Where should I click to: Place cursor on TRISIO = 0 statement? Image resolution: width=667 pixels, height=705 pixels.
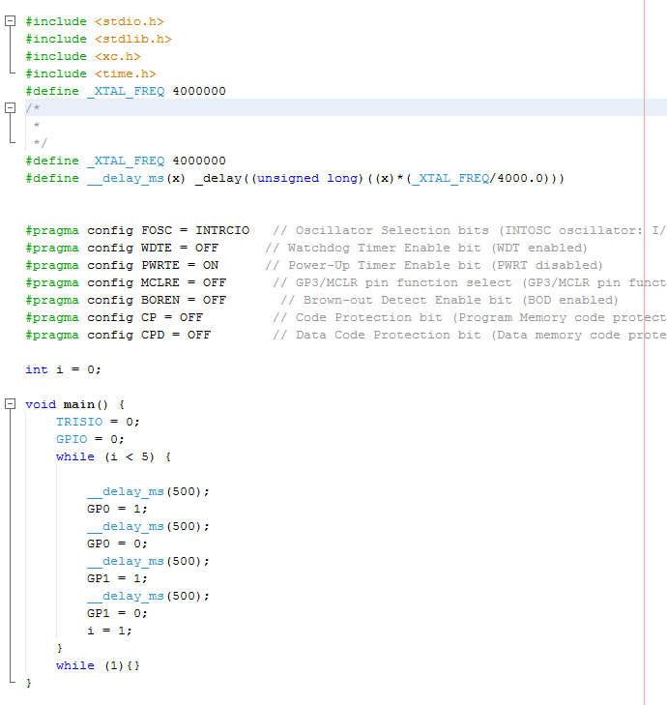[98, 422]
